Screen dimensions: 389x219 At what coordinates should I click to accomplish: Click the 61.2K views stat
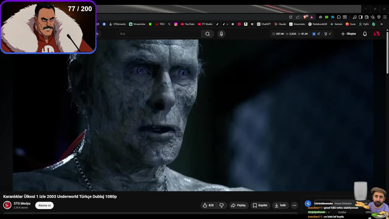[303, 34]
